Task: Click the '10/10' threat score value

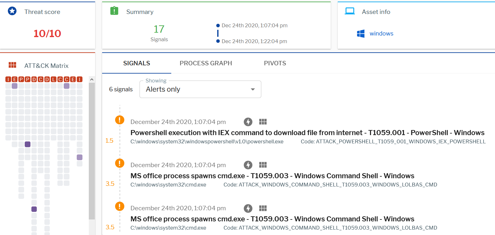Action: coord(47,34)
